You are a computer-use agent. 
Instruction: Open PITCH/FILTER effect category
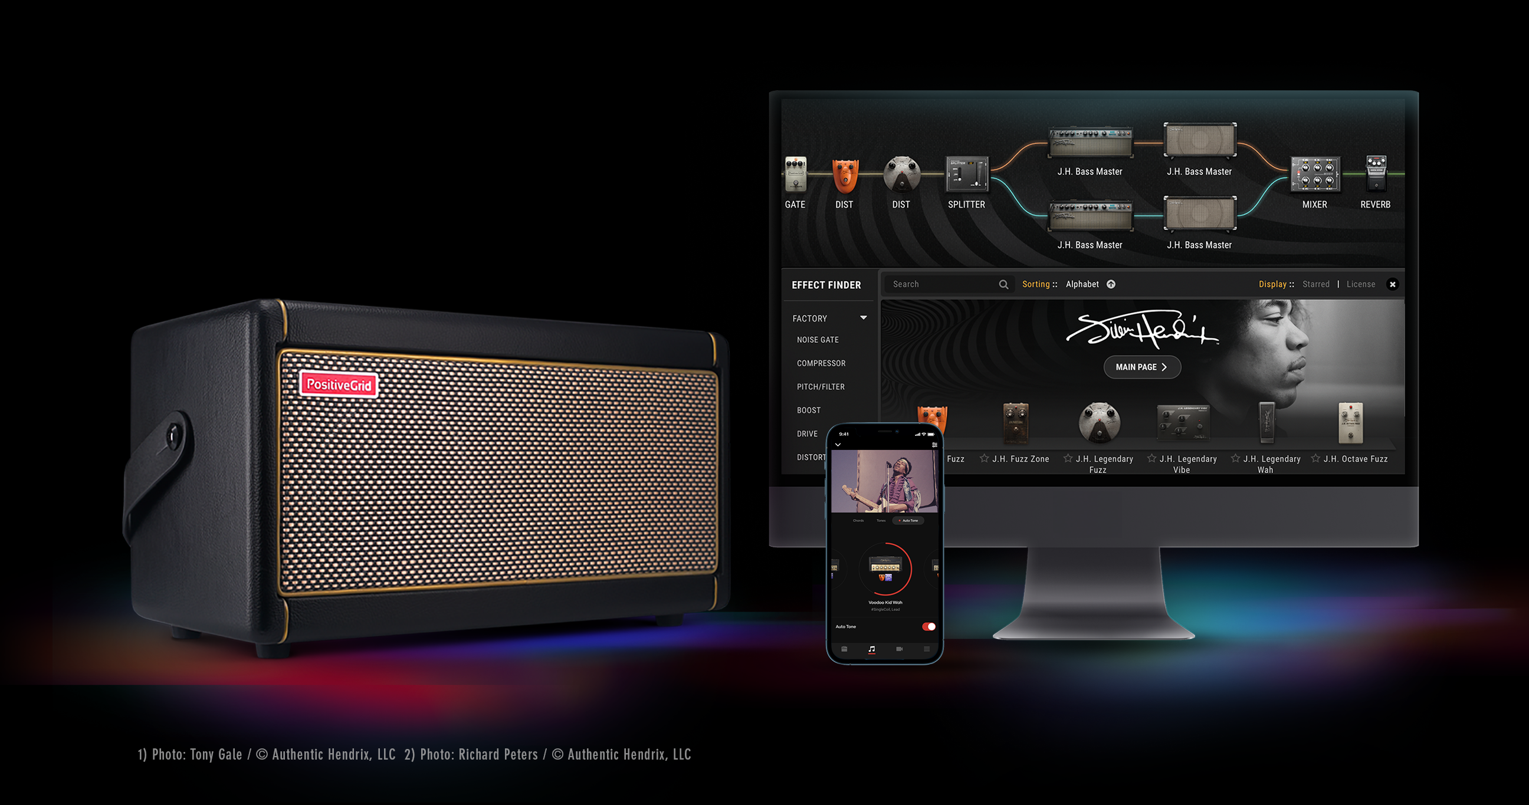821,387
